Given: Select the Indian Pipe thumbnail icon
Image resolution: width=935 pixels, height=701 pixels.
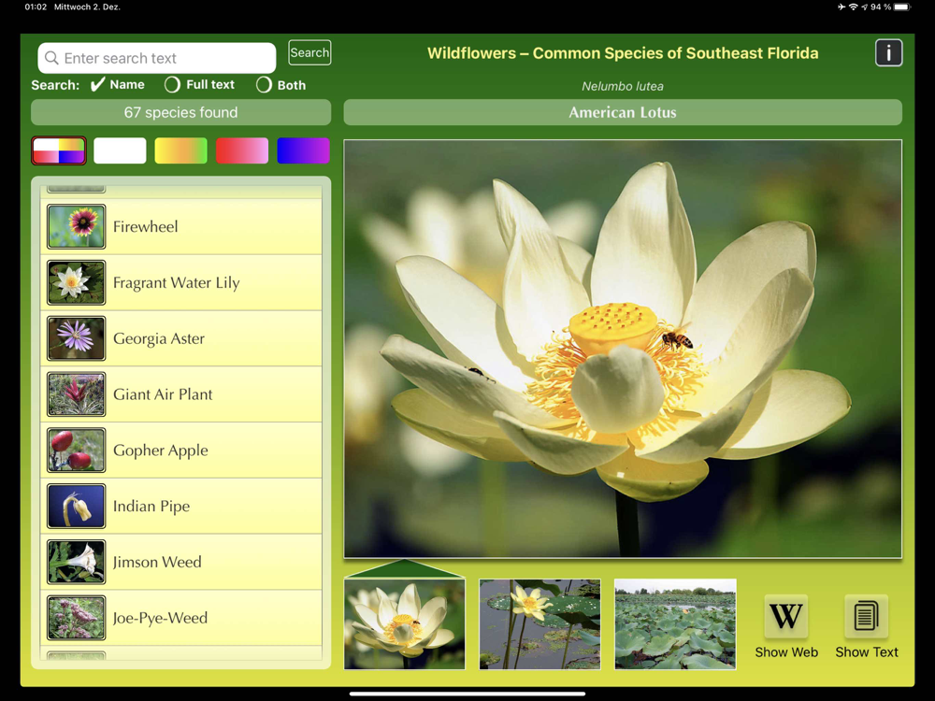Looking at the screenshot, I should 77,506.
